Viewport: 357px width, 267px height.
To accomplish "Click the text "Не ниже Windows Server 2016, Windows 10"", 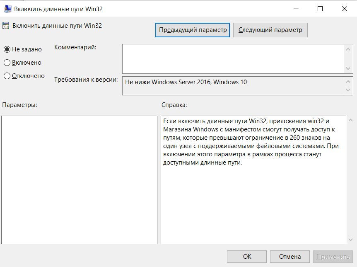I will click(186, 82).
